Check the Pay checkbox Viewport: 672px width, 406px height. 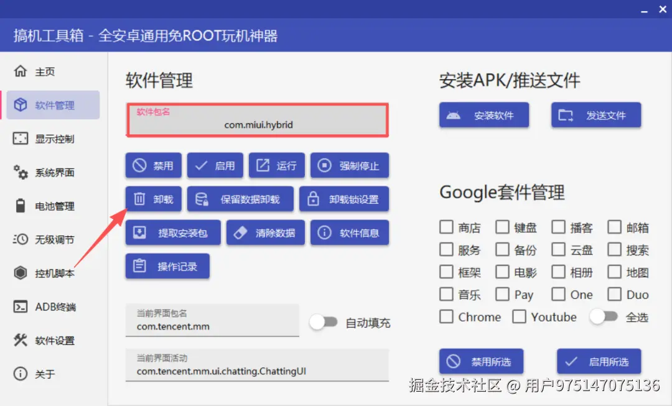click(x=502, y=294)
